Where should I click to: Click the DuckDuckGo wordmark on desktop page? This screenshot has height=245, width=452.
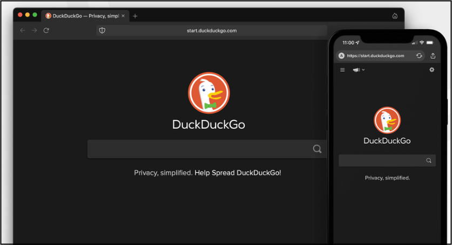[x=208, y=125]
